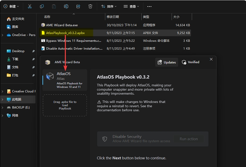Image resolution: width=246 pixels, height=167 pixels.
Task: Click the date 30/10/2023 下午1:14
Action: coord(122,25)
